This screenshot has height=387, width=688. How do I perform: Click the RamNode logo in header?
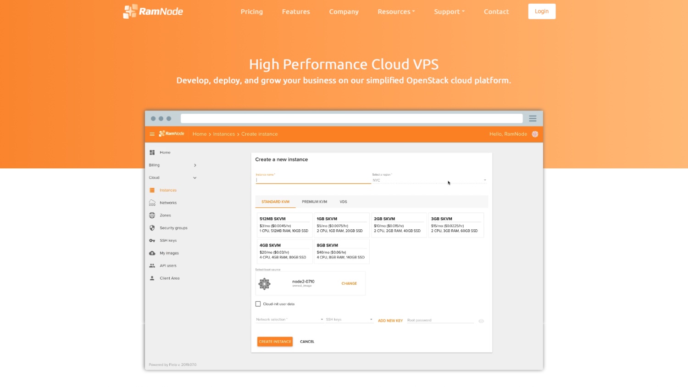click(x=153, y=11)
